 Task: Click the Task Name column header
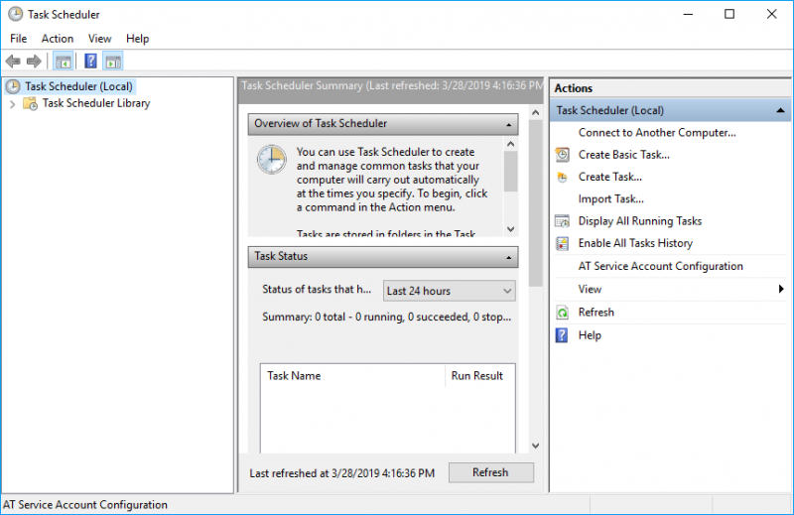[294, 376]
